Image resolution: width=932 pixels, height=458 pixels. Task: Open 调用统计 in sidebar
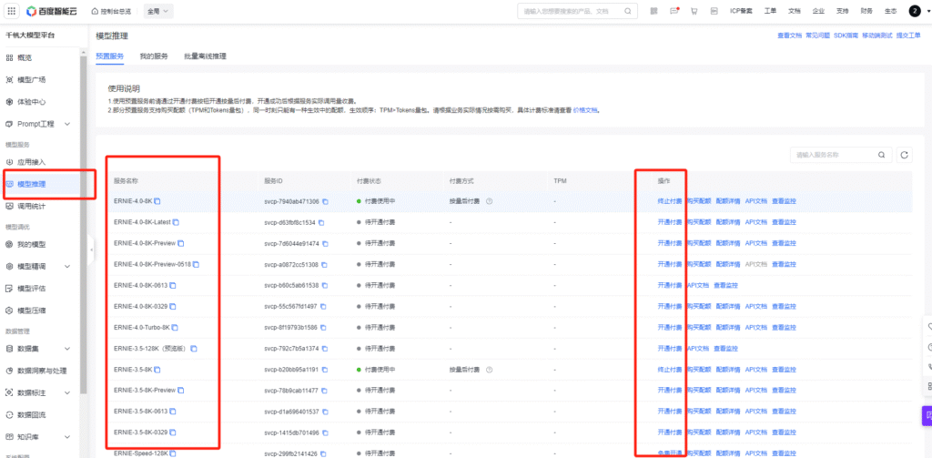coord(31,206)
